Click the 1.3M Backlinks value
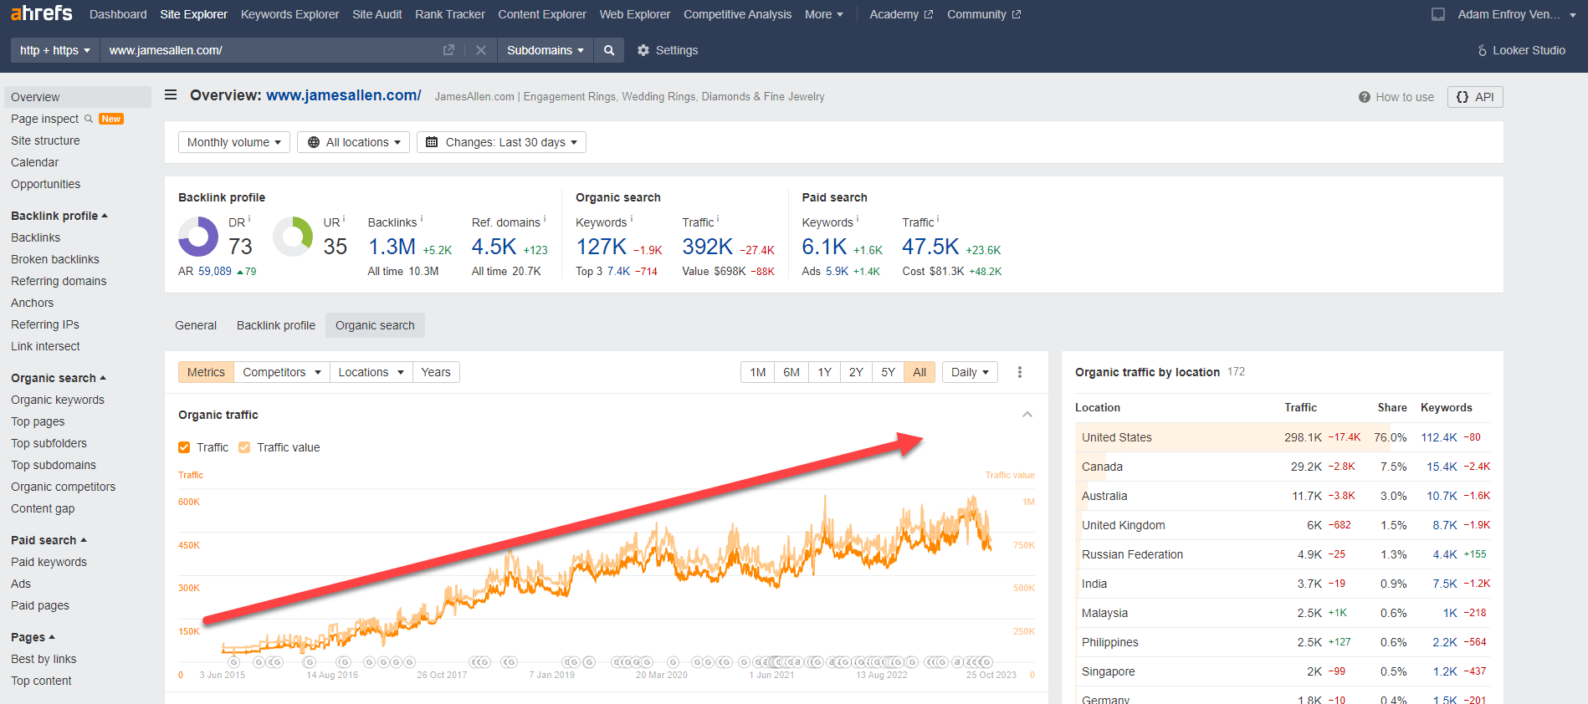 click(x=392, y=247)
